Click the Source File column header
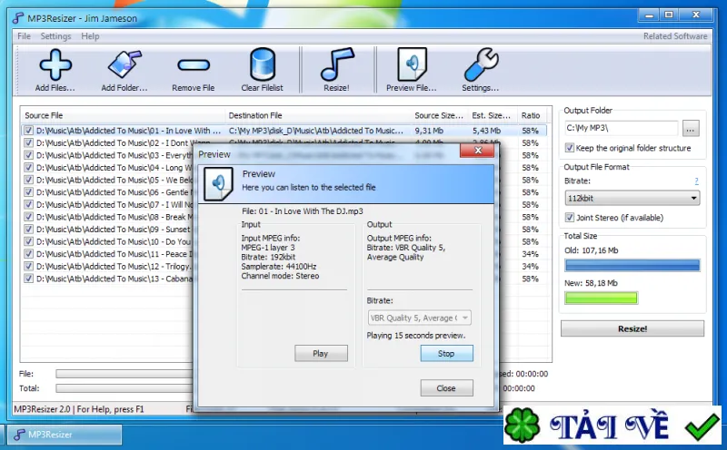This screenshot has width=727, height=450. [x=123, y=115]
